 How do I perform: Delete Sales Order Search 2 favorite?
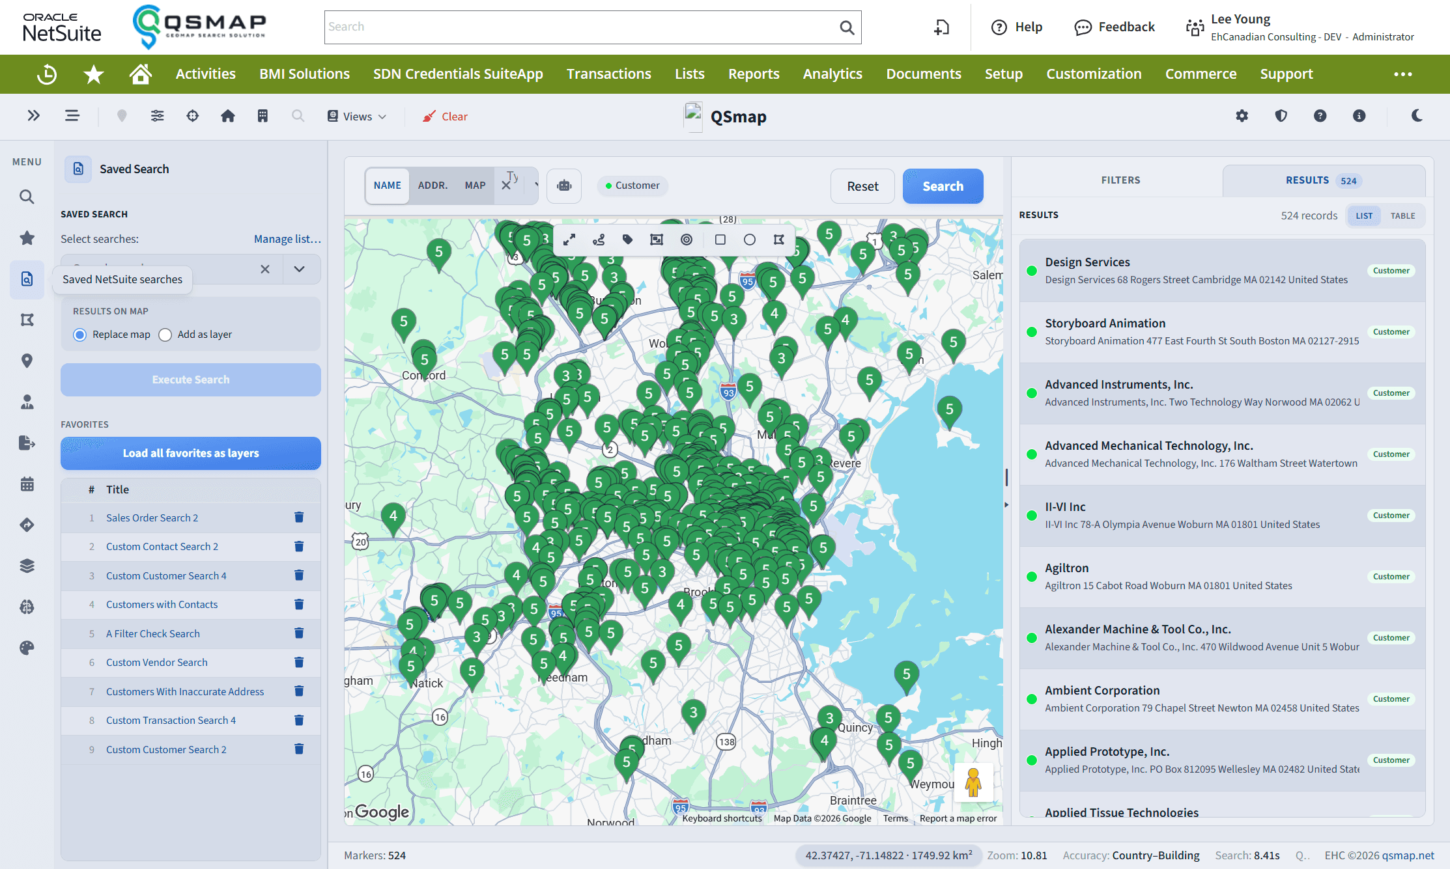tap(299, 517)
